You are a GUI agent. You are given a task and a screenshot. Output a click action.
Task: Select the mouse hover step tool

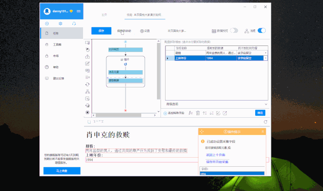pyautogui.click(x=88, y=99)
